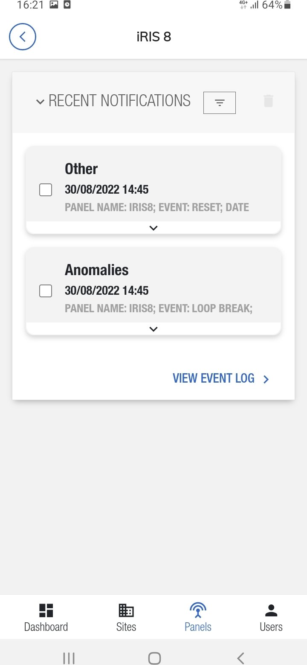
Task: Open the Dashboard tab
Action: point(46,617)
